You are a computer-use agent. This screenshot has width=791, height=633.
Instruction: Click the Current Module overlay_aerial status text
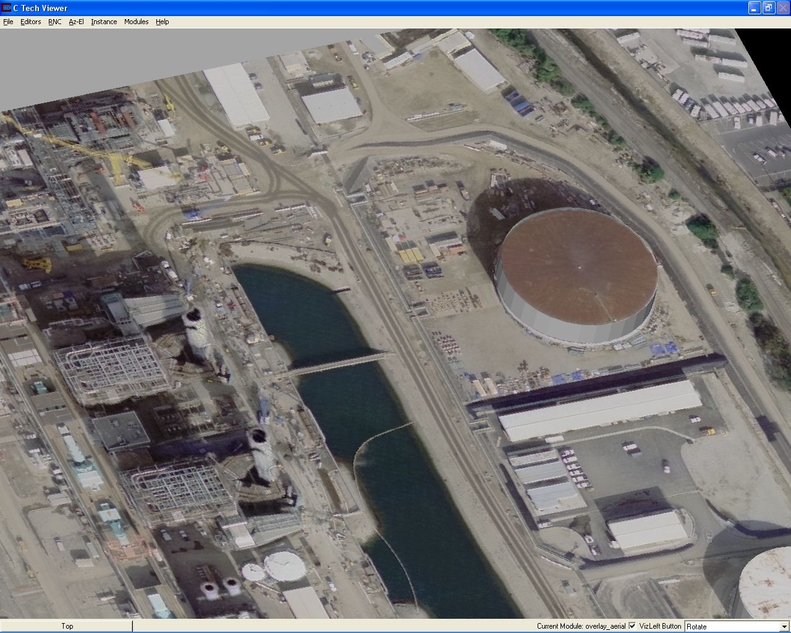click(x=581, y=626)
